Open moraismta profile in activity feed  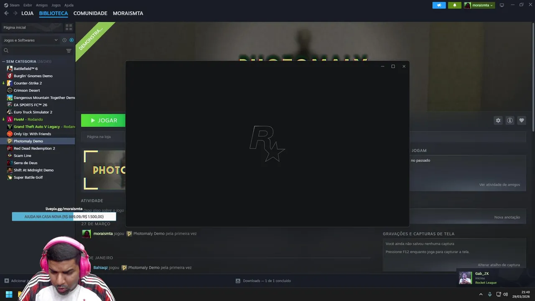[103, 234]
